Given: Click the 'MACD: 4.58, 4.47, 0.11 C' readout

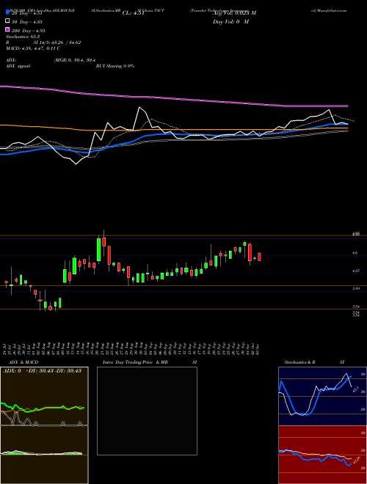Looking at the screenshot, I should [33, 48].
